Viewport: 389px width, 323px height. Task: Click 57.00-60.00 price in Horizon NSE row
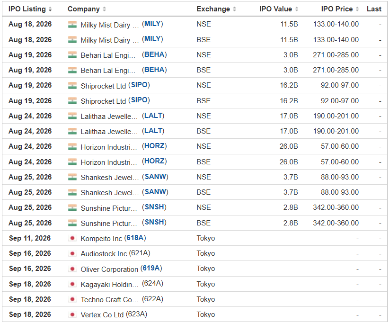click(x=340, y=146)
